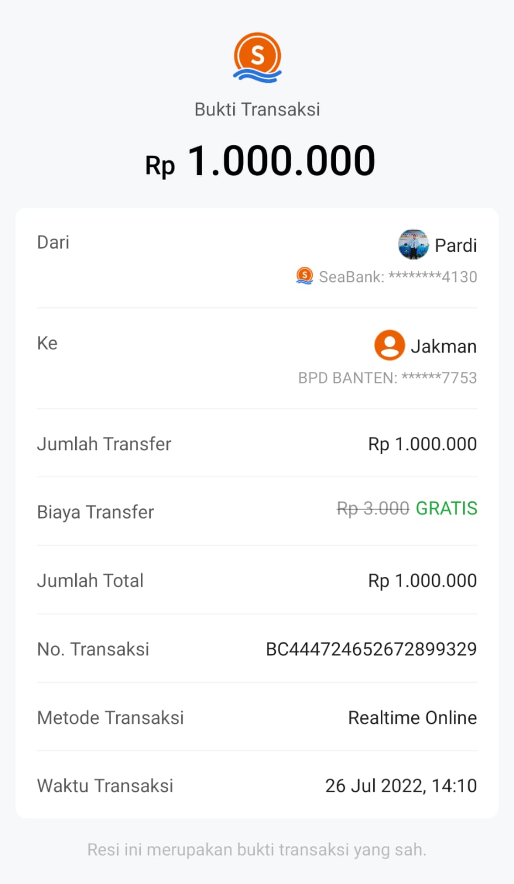Image resolution: width=514 pixels, height=884 pixels.
Task: Click recipient name Jakman
Action: coord(443,346)
